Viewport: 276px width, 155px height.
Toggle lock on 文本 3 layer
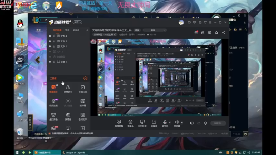point(54,41)
